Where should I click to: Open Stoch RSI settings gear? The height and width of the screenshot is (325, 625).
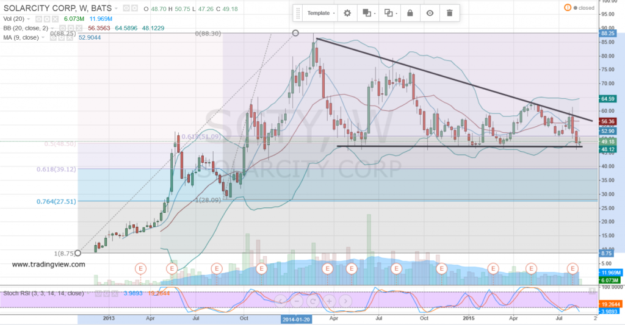107,293
